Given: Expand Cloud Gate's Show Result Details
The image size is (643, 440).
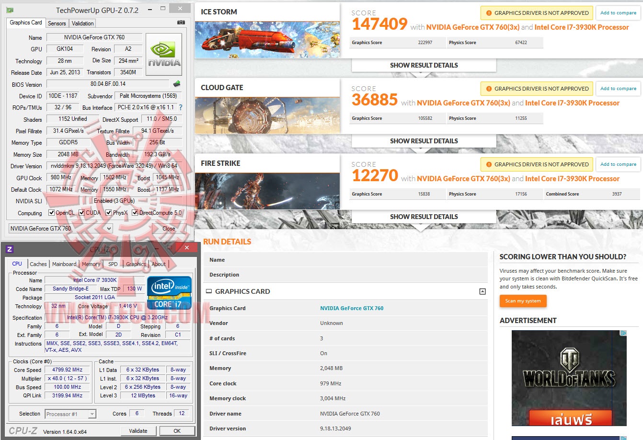Looking at the screenshot, I should [x=424, y=141].
